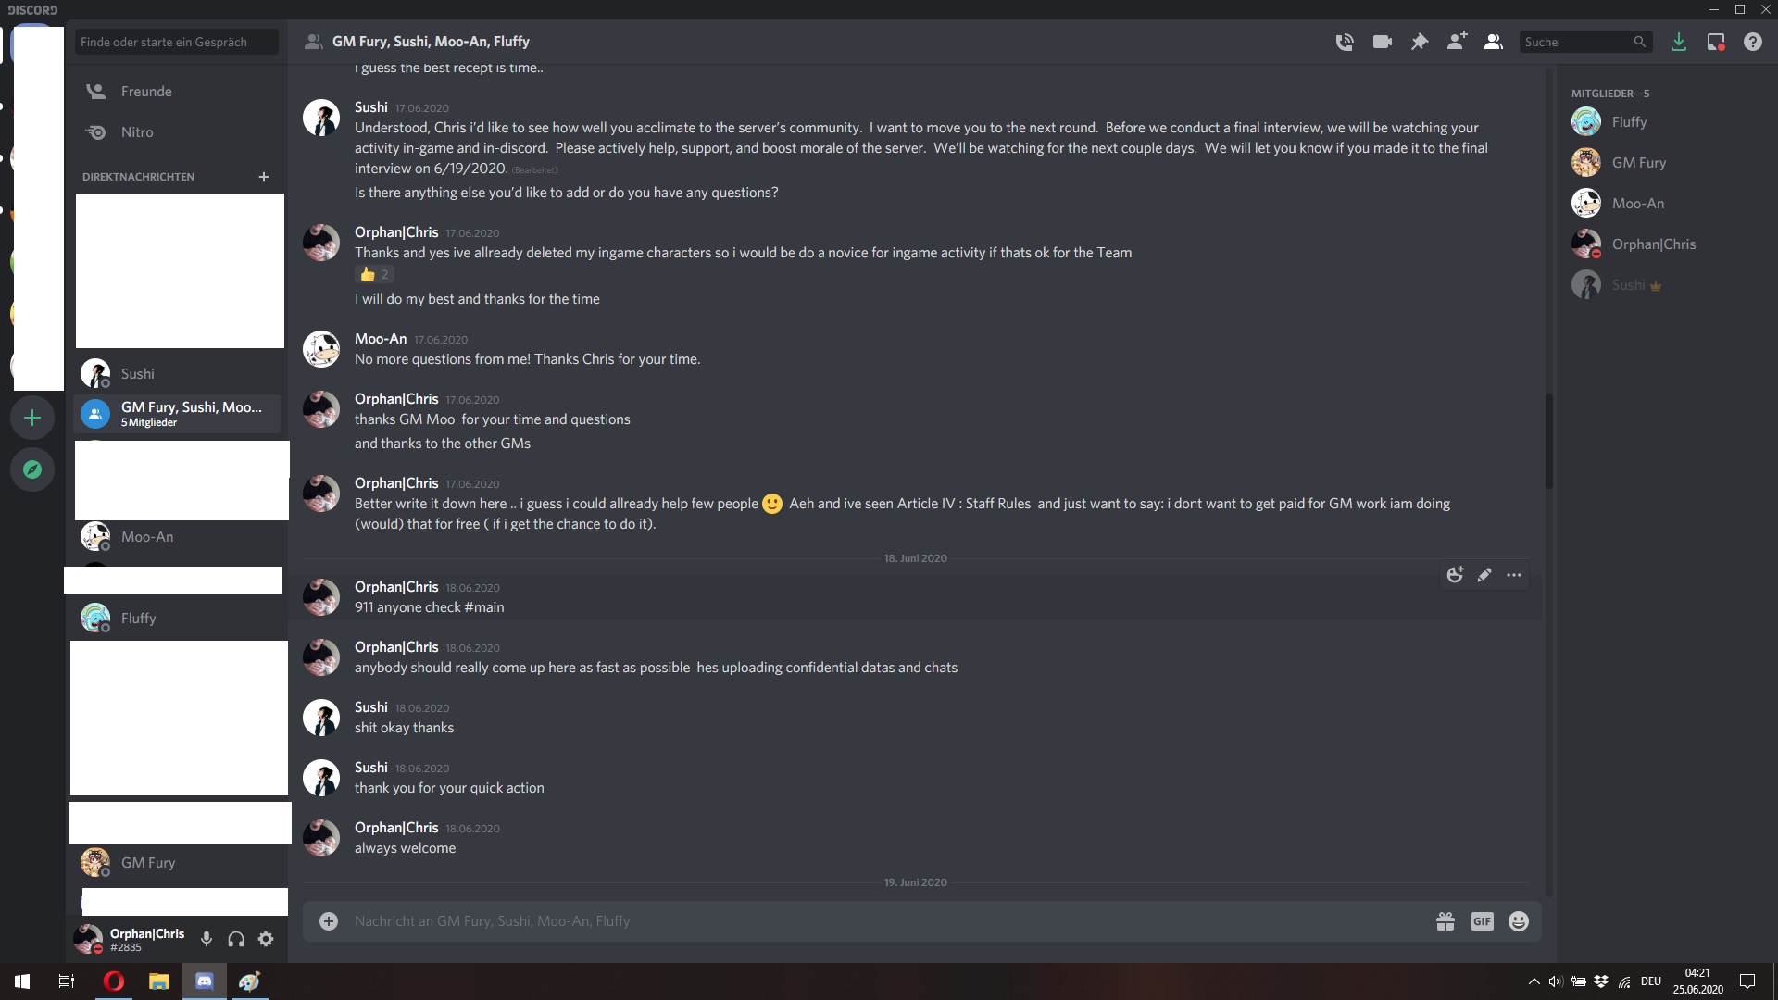1778x1000 pixels.
Task: Open the Explore public servers compass
Action: (x=32, y=469)
